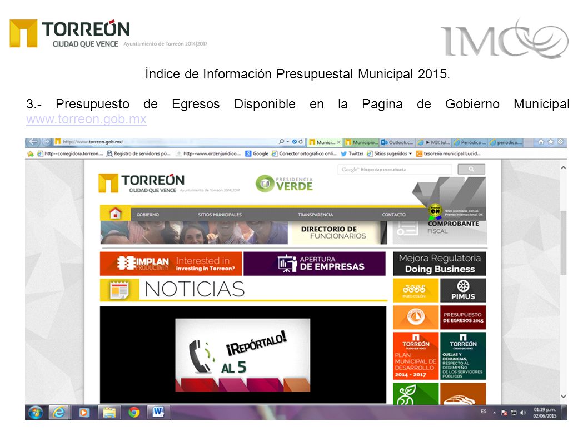588x441 pixels.
Task: Click the Stop loading icon in the address bar
Action: [x=295, y=142]
